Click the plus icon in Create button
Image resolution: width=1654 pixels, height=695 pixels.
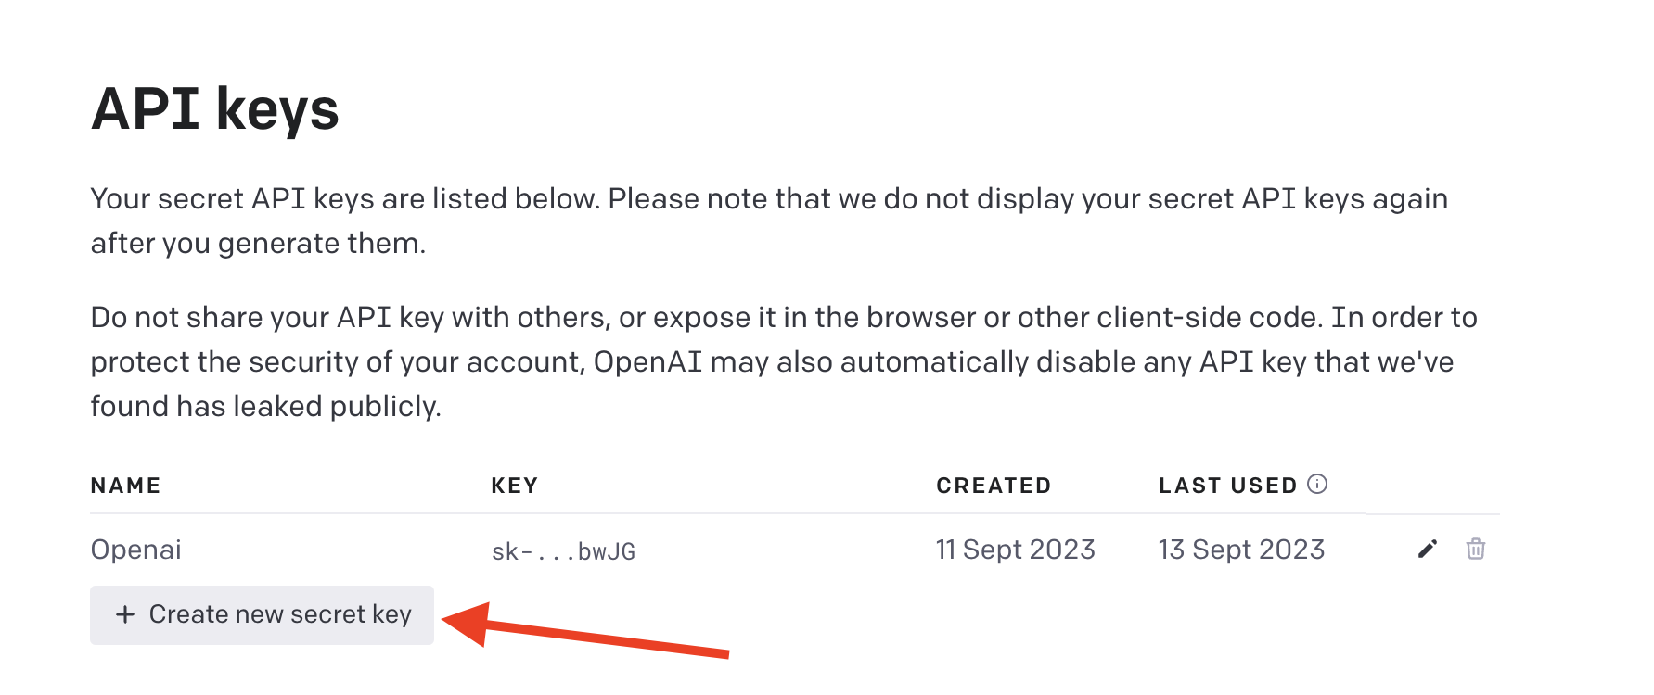(x=125, y=614)
